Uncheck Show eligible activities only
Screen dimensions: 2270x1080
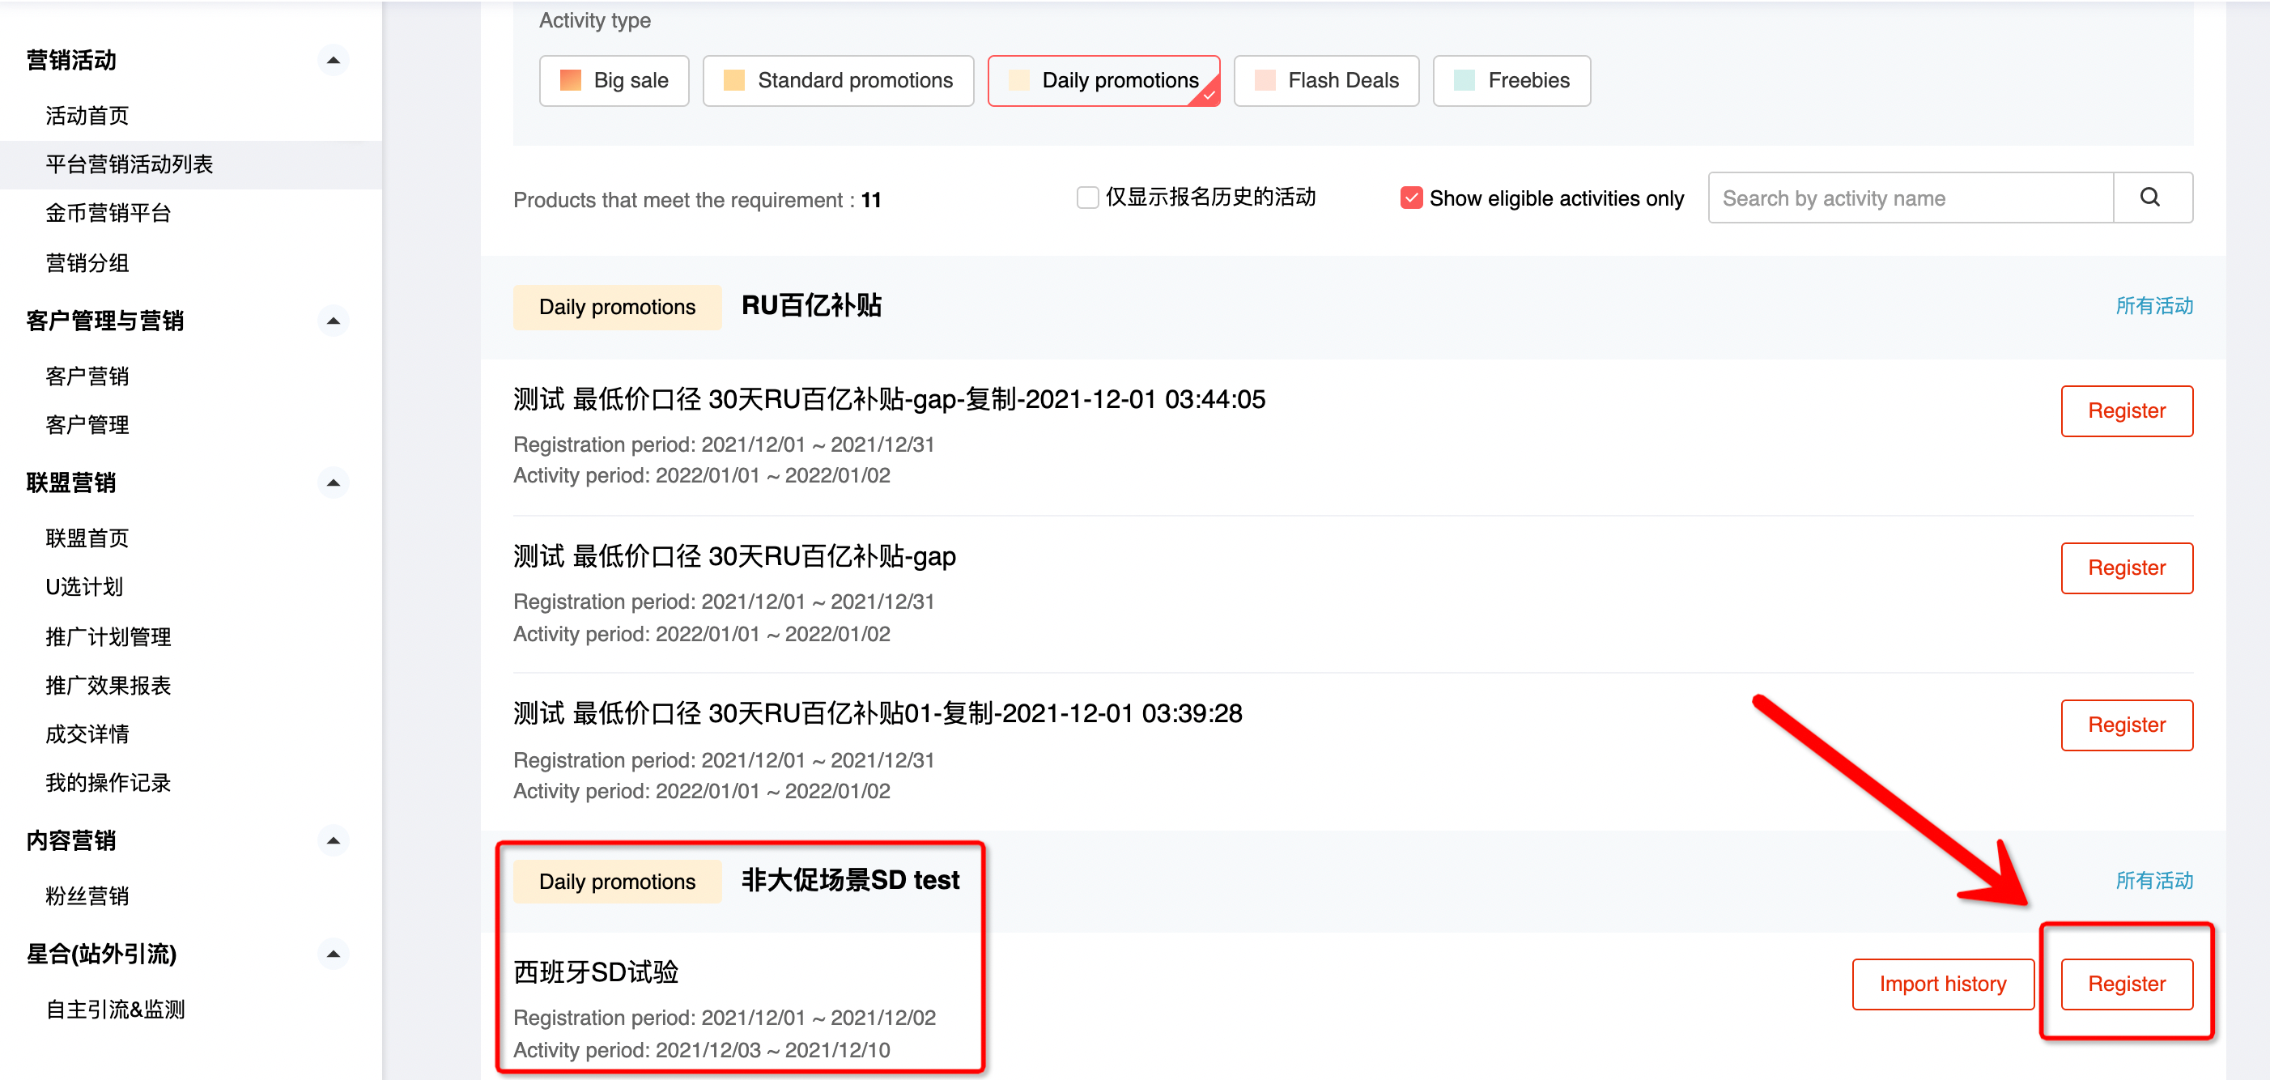coord(1411,198)
